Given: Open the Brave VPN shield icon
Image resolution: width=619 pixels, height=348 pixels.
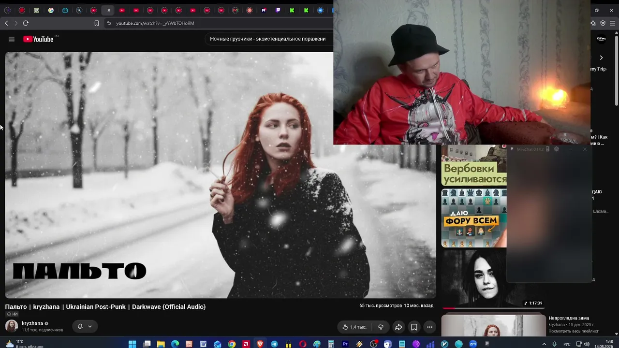Looking at the screenshot, I should pos(603,23).
